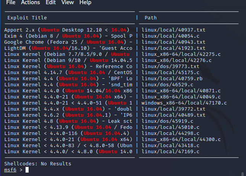The height and width of the screenshot is (176, 246).
Task: Select the path linux_x86-64/local/42275.c
Action: pos(181,54)
